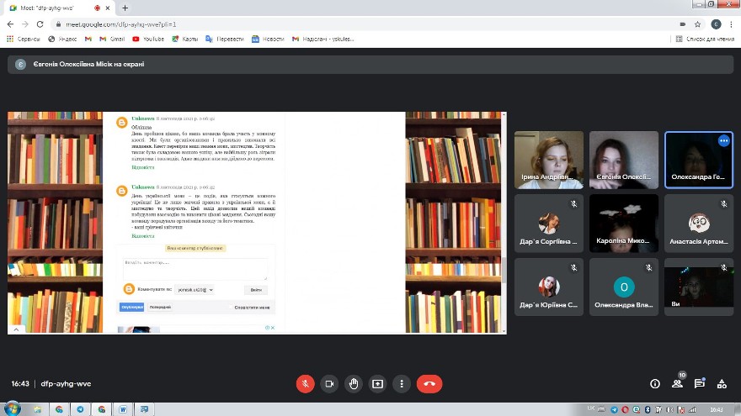741x416 pixels.
Task: Show the participants list
Action: (677, 383)
